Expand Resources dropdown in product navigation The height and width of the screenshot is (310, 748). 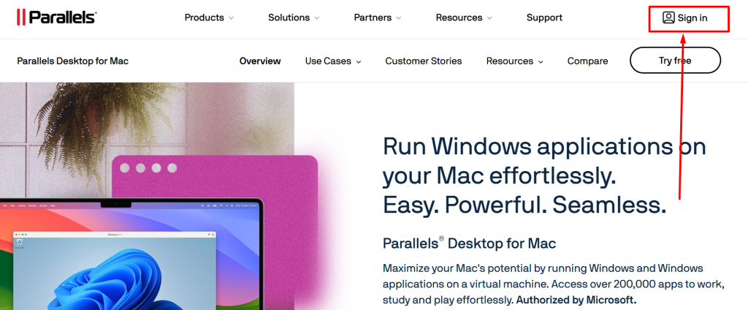tap(515, 61)
